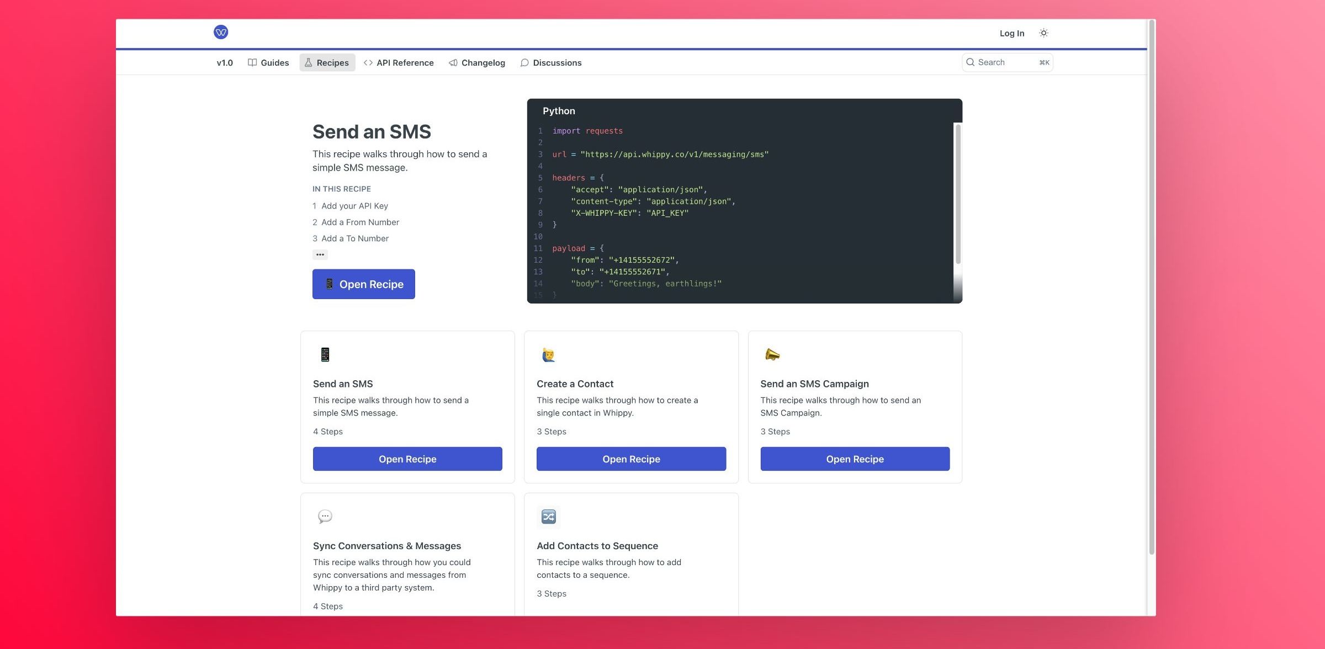This screenshot has width=1325, height=649.
Task: Open the Send an SMS Campaign recipe
Action: point(855,459)
